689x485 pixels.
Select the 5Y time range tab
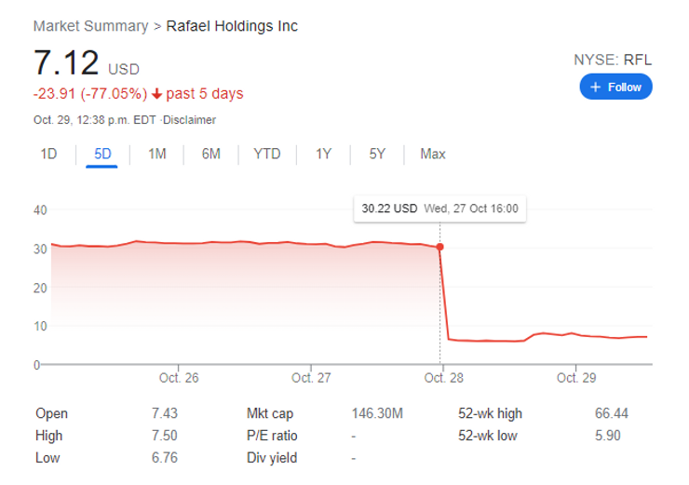pyautogui.click(x=377, y=154)
